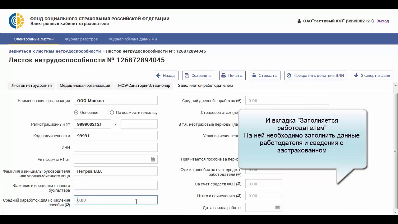The image size is (398, 224).
Task: Switch to Медицинская организация tab
Action: pyautogui.click(x=85, y=86)
